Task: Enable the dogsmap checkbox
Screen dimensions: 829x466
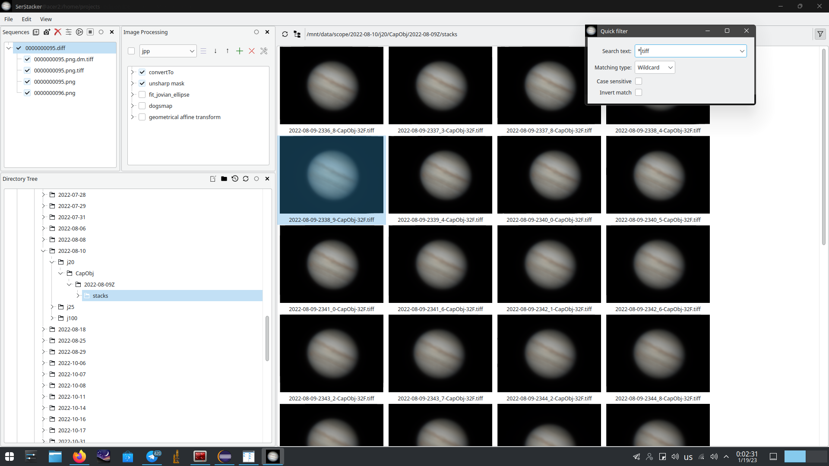Action: 142,106
